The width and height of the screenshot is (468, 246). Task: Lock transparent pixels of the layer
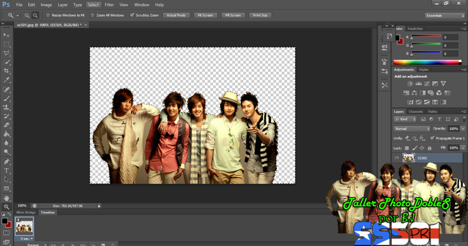407,148
